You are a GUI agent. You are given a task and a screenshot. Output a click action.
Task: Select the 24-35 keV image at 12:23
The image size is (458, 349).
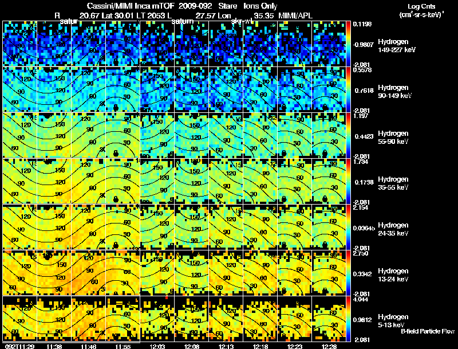pyautogui.click(x=294, y=227)
